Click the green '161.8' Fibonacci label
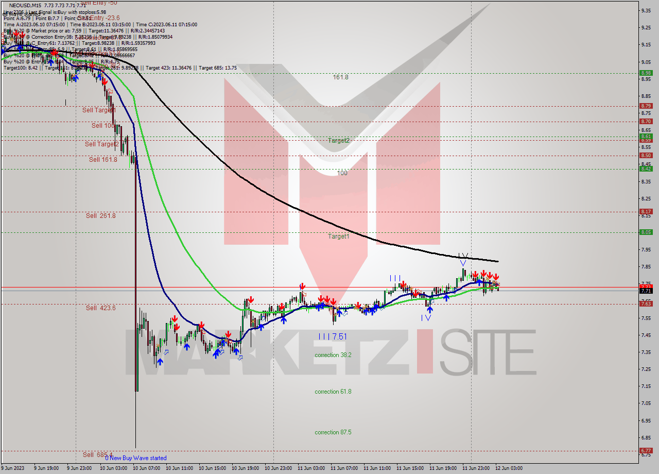Screen dimensions: 659x474 coord(341,77)
